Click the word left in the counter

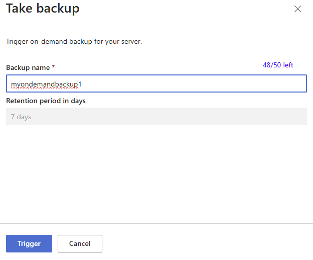point(288,65)
